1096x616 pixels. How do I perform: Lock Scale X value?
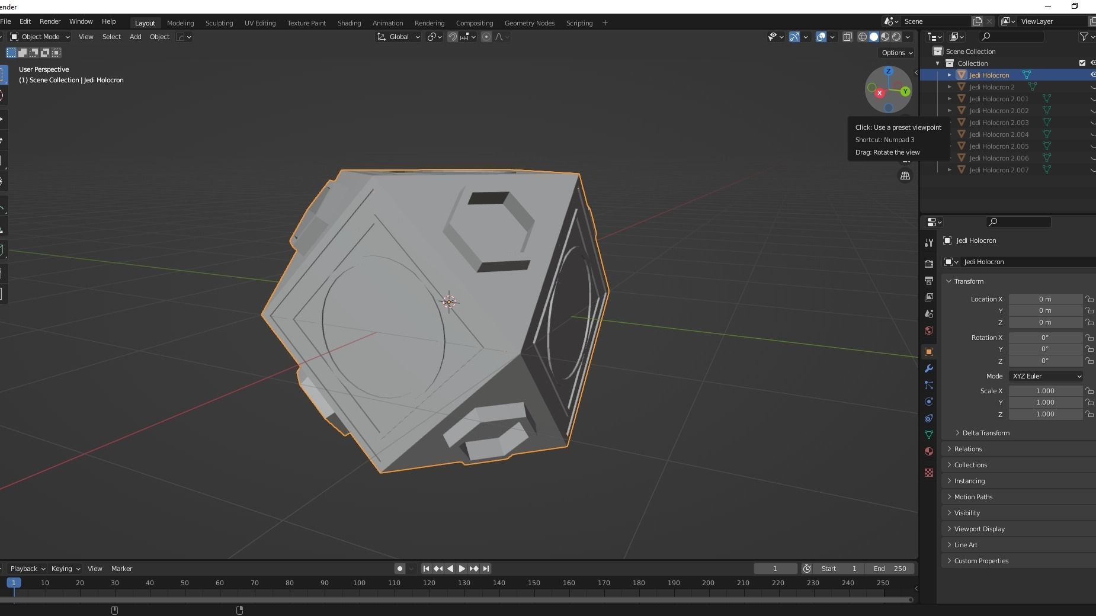(x=1089, y=391)
